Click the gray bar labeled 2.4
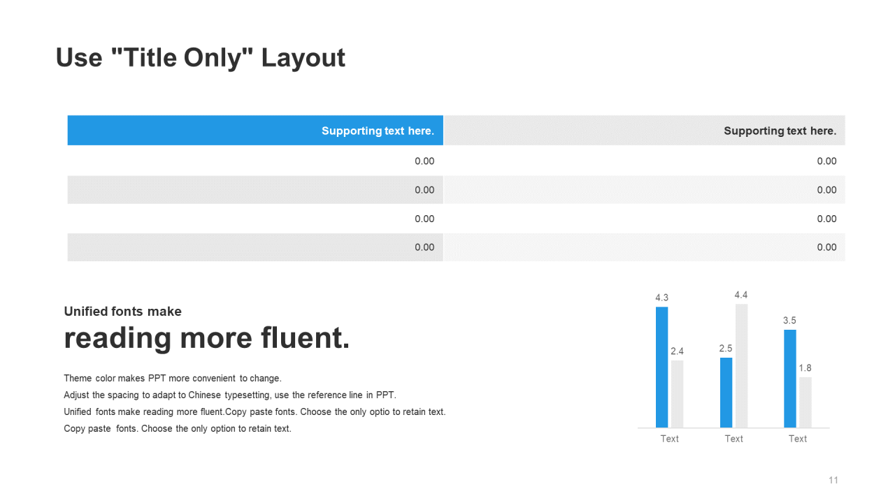This screenshot has width=895, height=503. pyautogui.click(x=677, y=394)
